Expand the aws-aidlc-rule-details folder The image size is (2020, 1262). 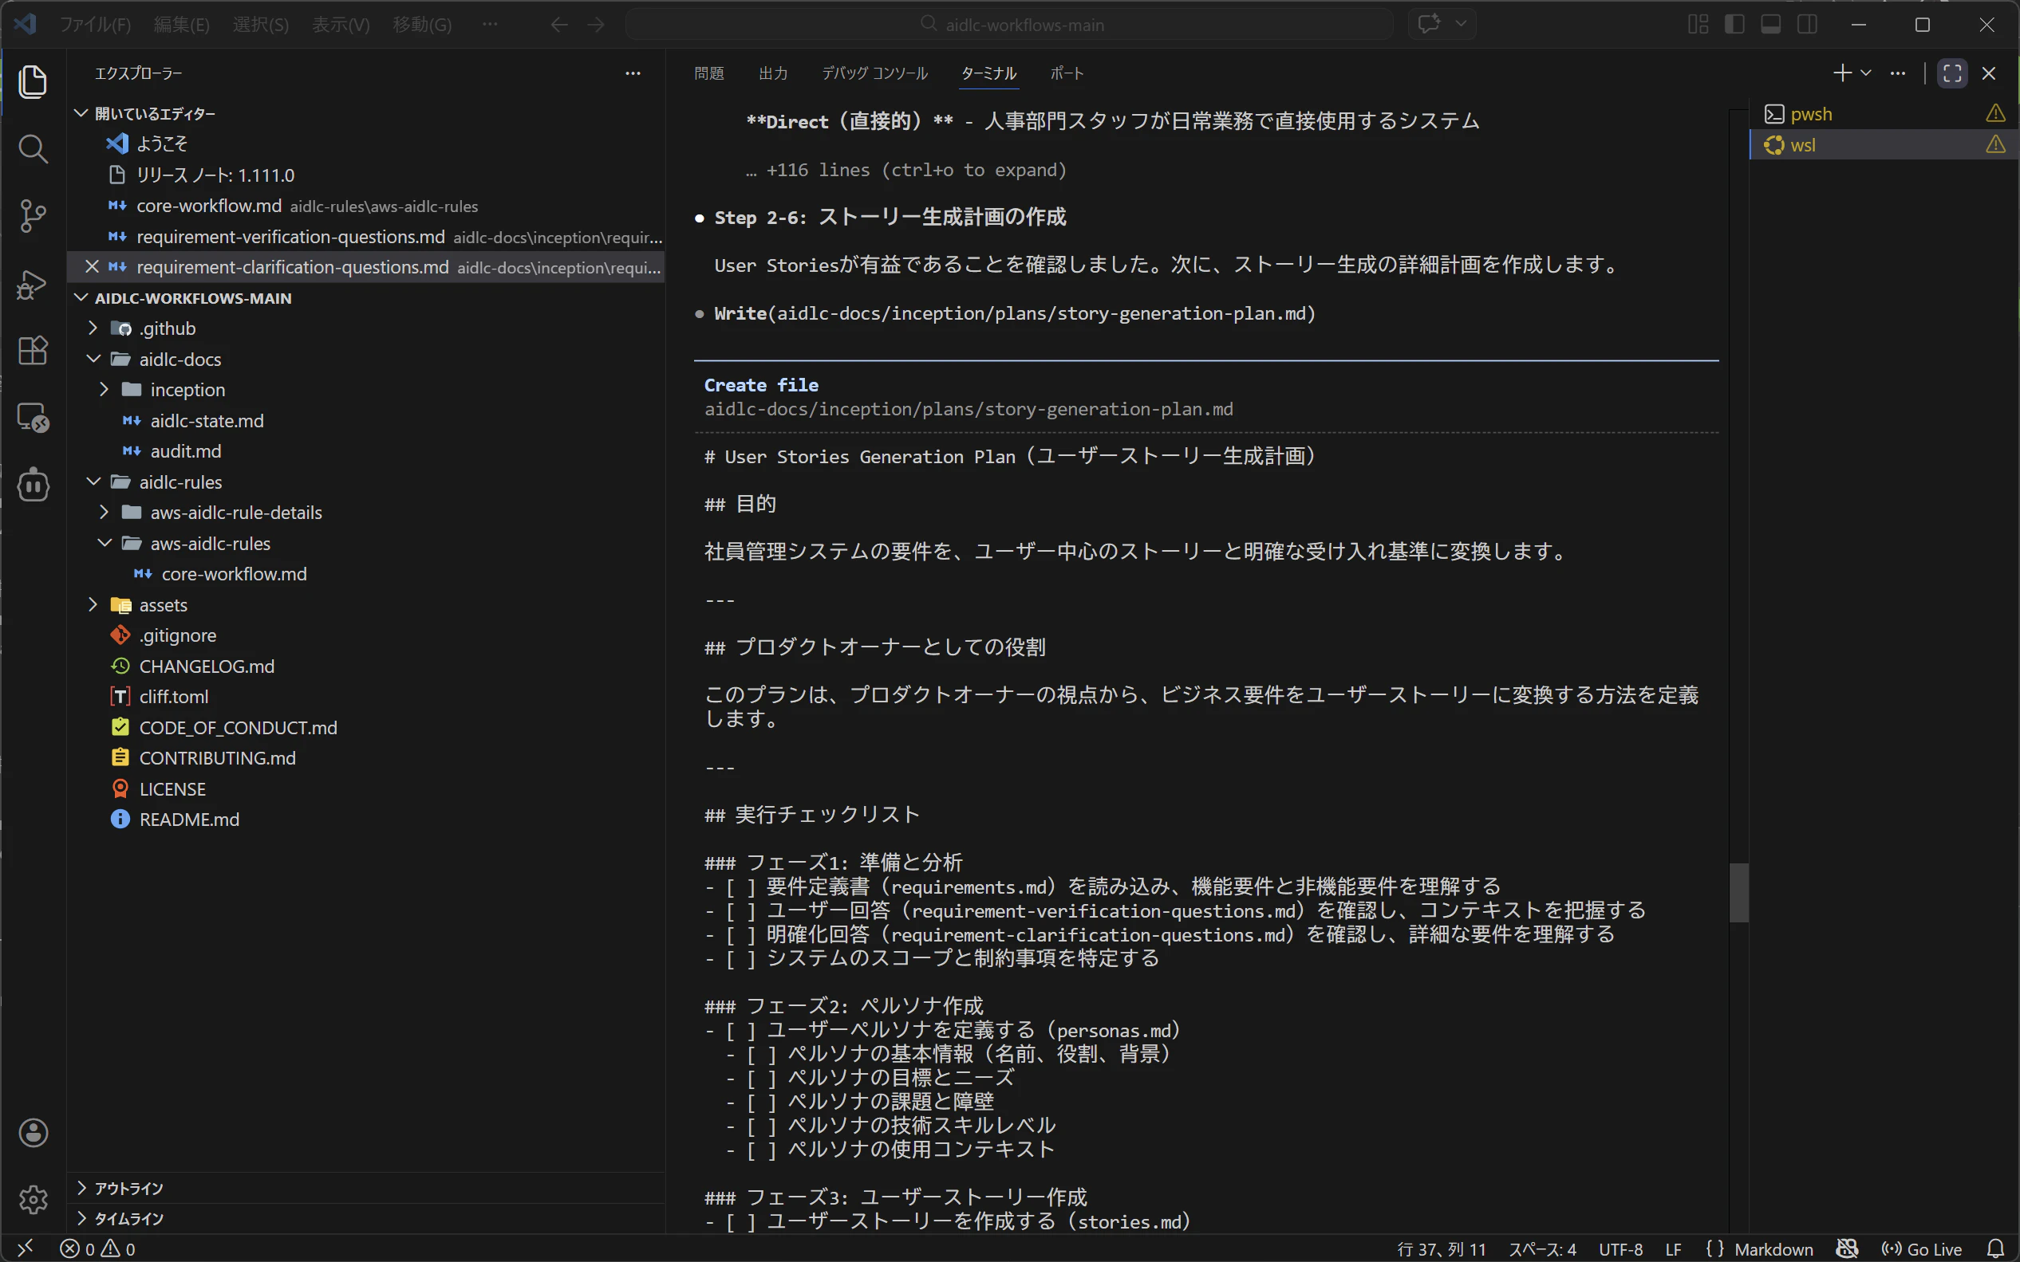coord(365,513)
